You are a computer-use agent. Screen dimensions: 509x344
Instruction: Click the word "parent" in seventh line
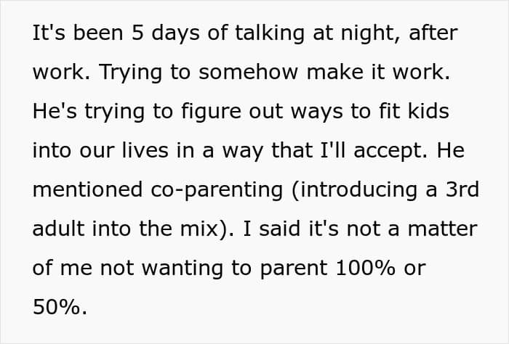(x=294, y=269)
